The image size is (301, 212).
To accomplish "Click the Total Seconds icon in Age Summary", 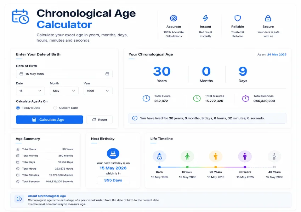I will coord(18,182).
